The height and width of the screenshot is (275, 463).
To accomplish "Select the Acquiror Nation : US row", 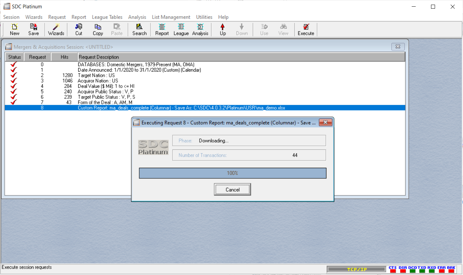I will click(x=205, y=81).
